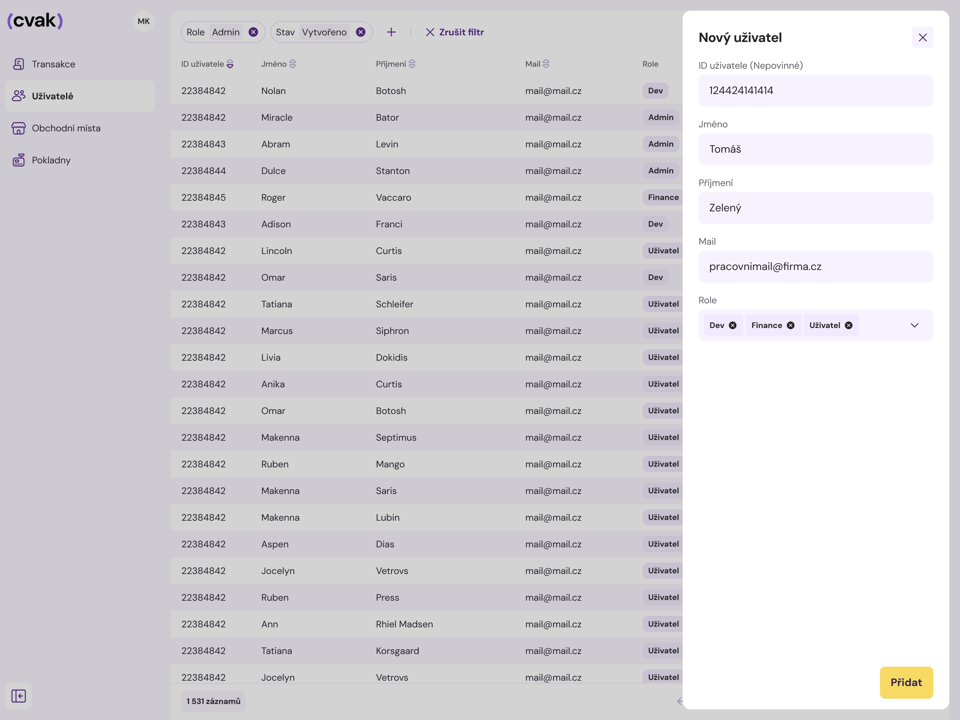Open Uživatelé section in sidebar

pos(52,96)
